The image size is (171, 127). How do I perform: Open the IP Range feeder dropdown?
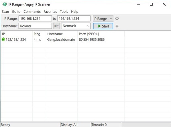[103, 19]
